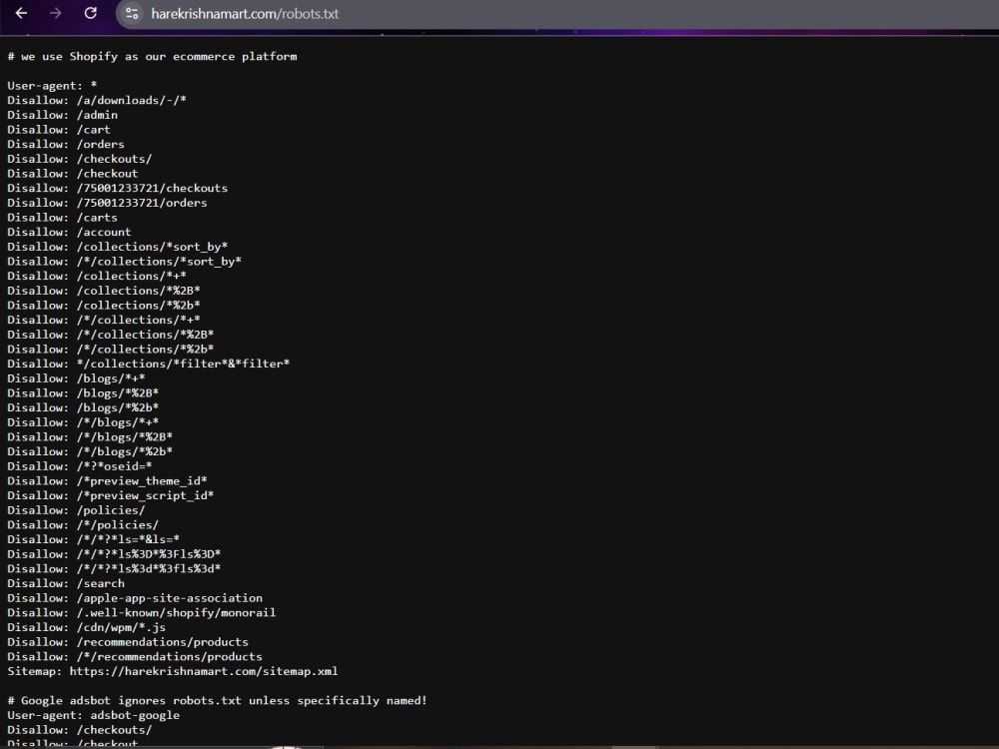
Task: Click the "Disallow: /orders" line
Action: point(66,144)
